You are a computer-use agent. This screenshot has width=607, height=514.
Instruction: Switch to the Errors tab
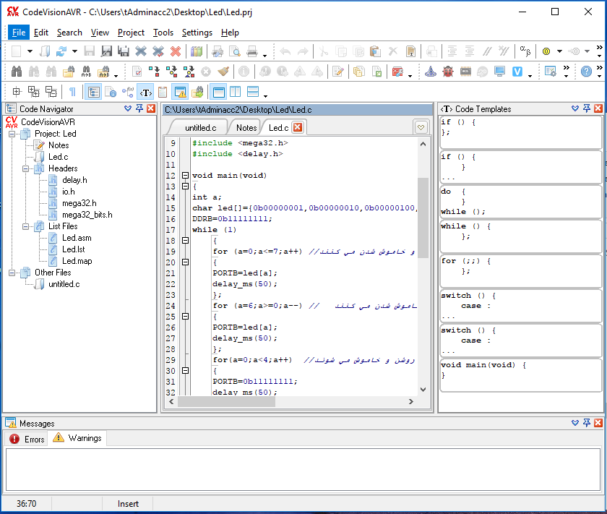click(x=27, y=440)
